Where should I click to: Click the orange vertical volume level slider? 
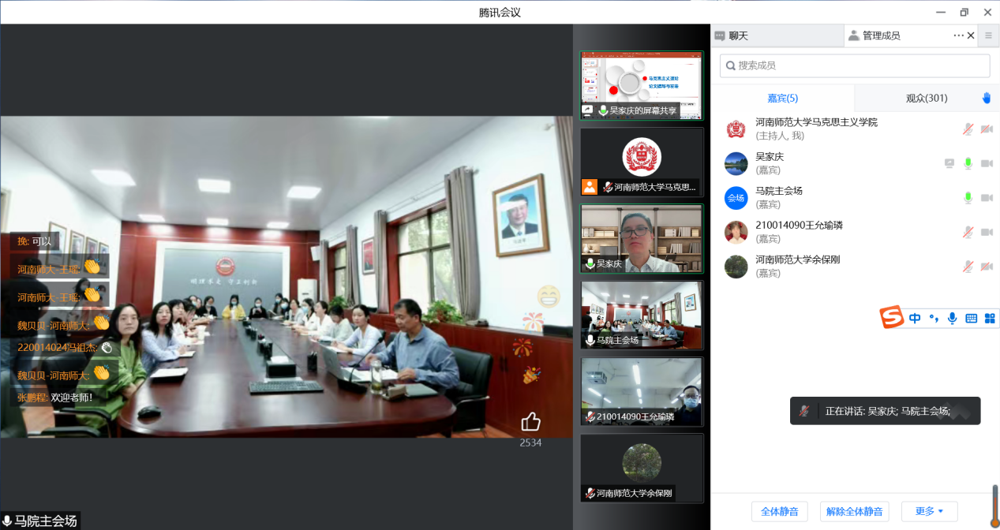994,503
